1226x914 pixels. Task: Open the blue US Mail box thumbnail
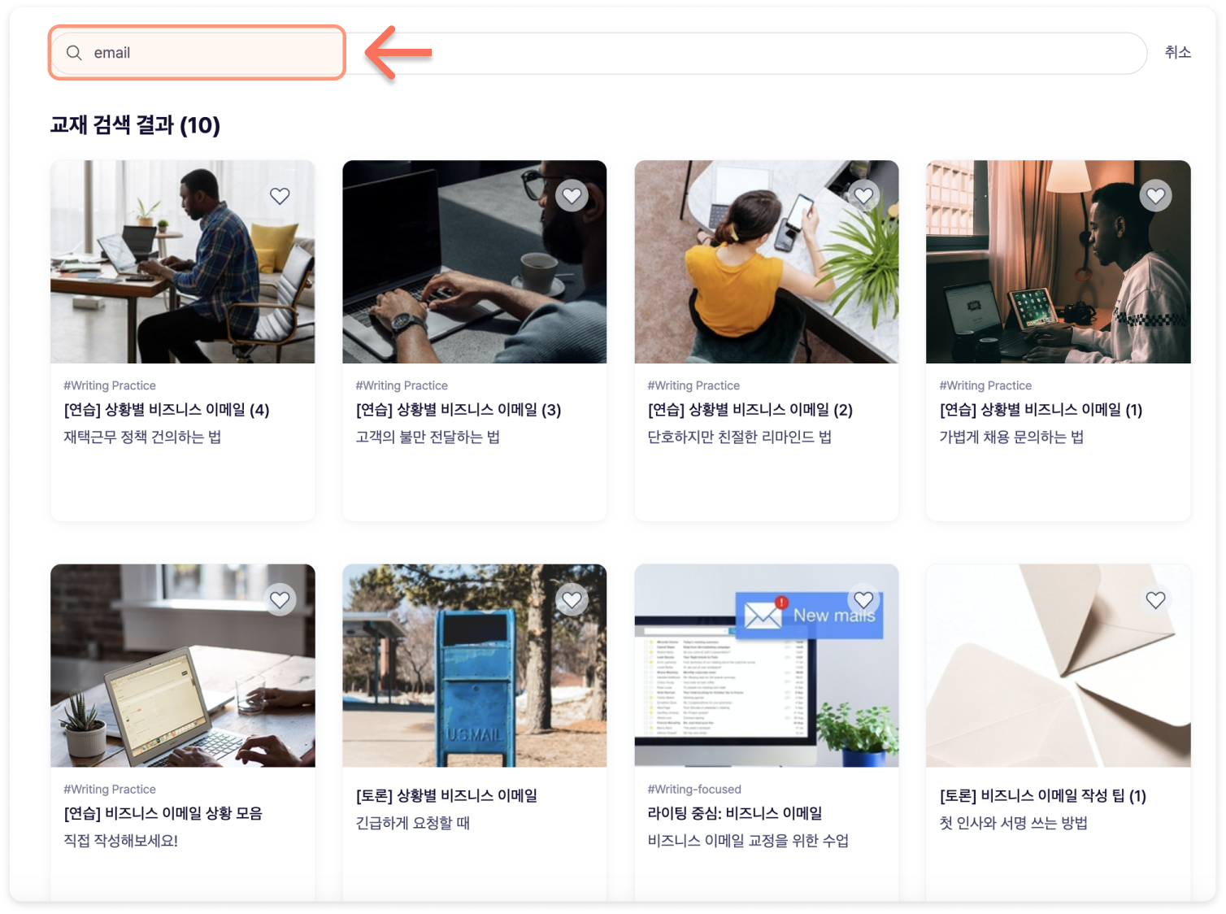(x=475, y=665)
